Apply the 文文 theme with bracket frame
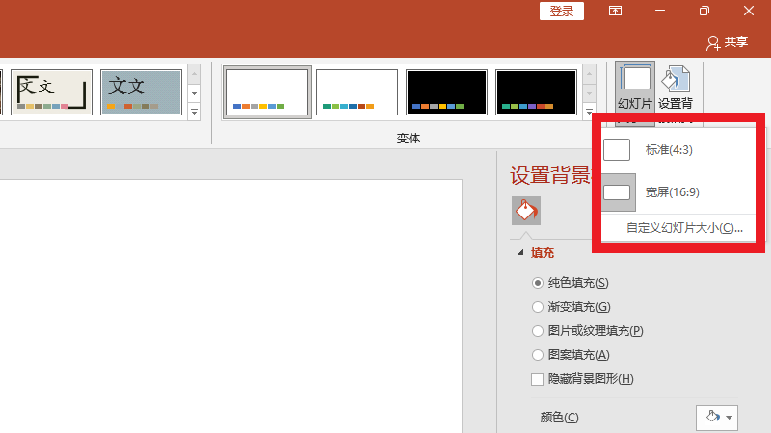The width and height of the screenshot is (771, 433). point(51,92)
